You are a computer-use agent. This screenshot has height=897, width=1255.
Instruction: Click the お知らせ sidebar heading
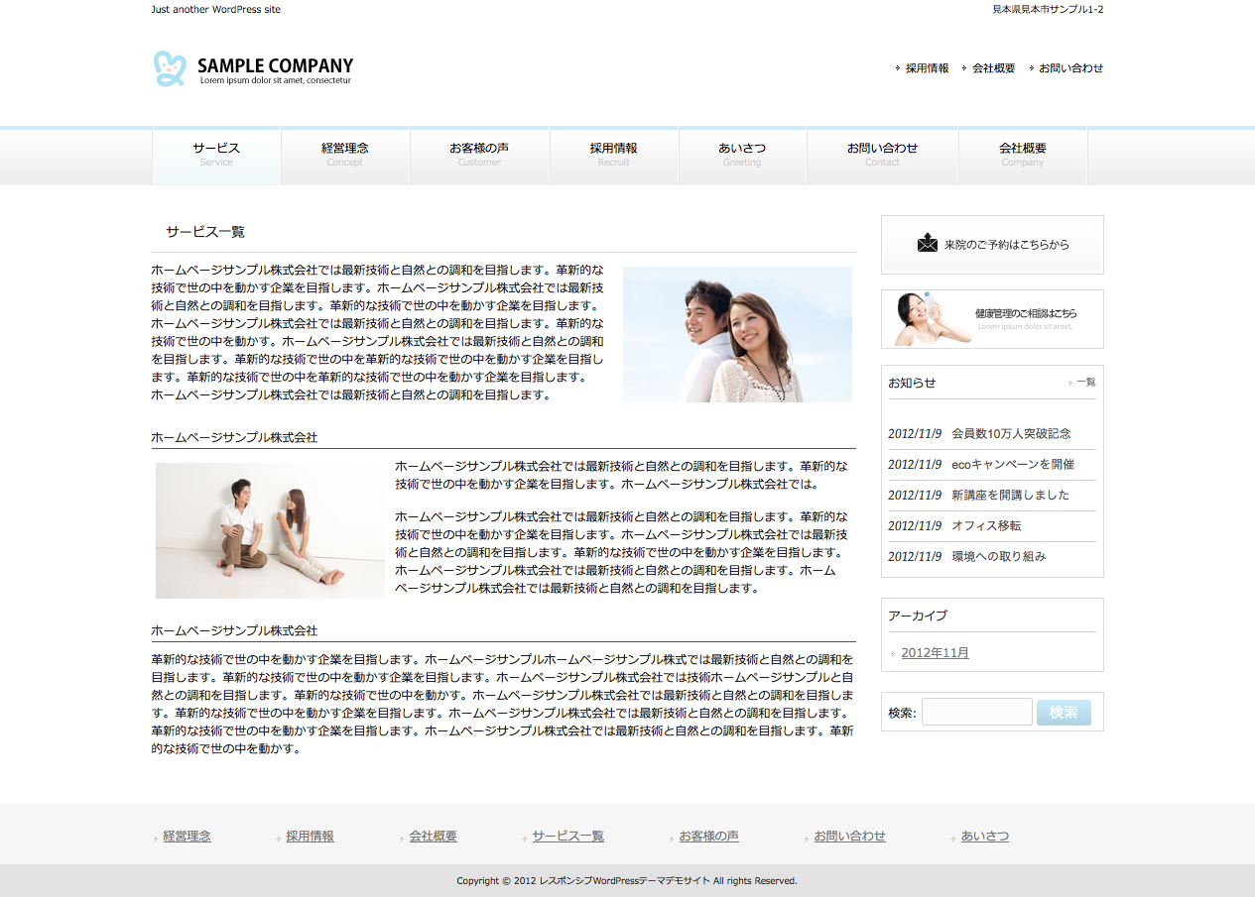(x=912, y=383)
